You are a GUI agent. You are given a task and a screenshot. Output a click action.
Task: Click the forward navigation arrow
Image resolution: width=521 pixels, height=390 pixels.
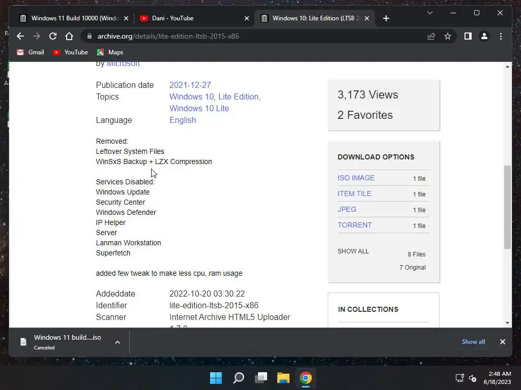pos(37,36)
